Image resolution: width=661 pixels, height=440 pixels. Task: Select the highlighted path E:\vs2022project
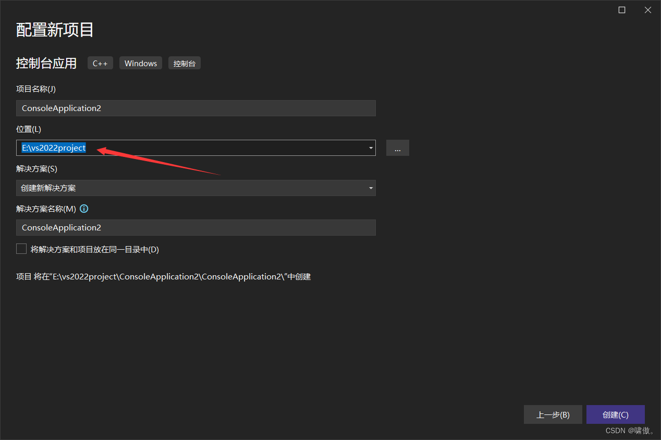point(53,148)
